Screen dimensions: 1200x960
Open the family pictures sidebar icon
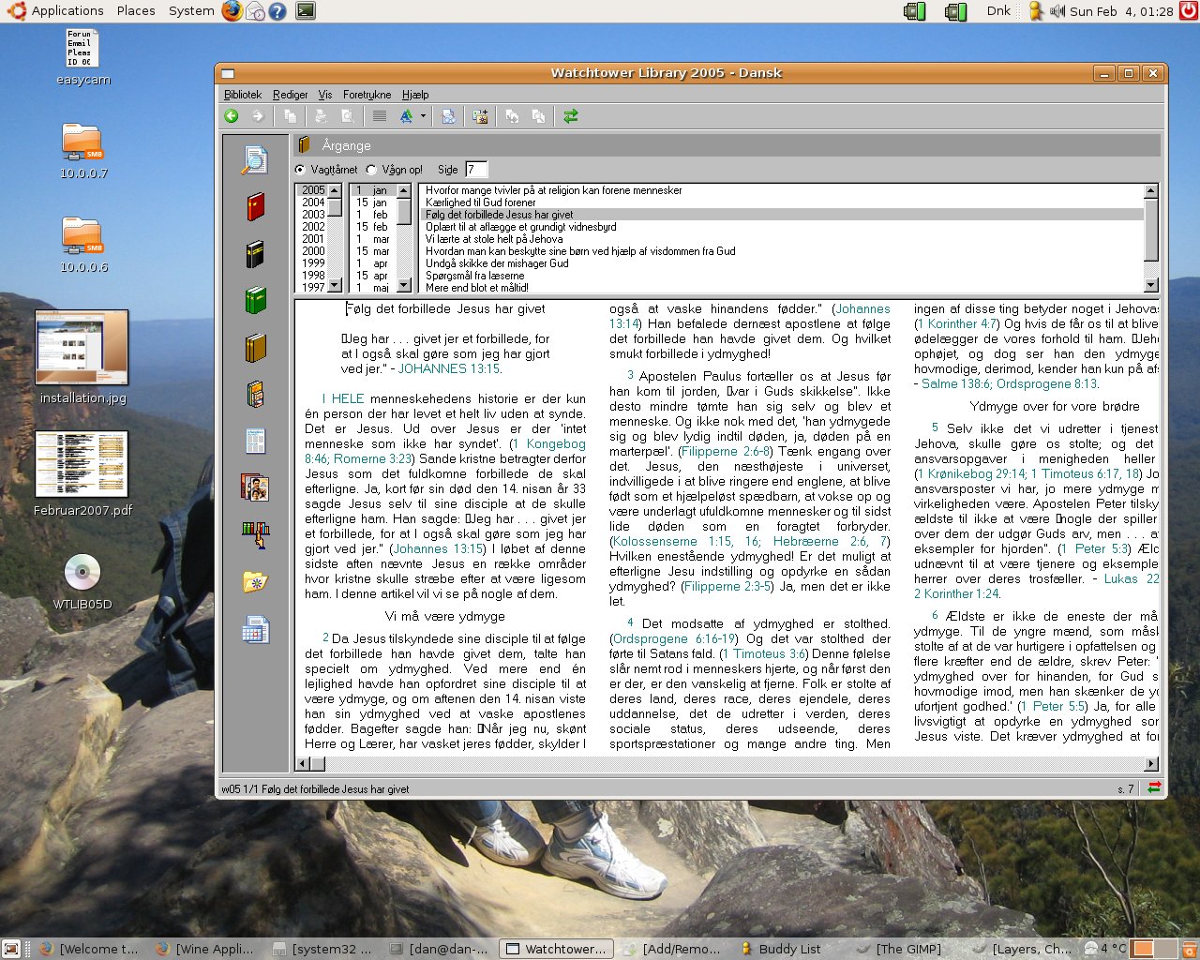point(255,487)
